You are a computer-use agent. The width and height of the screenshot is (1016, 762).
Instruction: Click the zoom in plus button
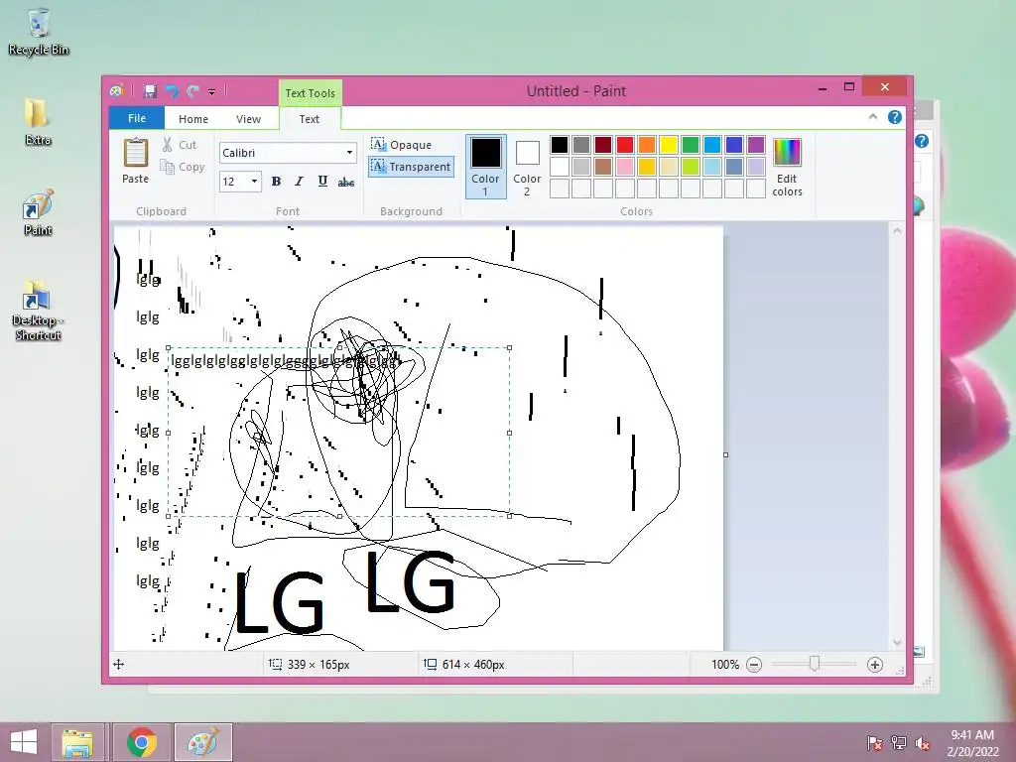(x=875, y=665)
